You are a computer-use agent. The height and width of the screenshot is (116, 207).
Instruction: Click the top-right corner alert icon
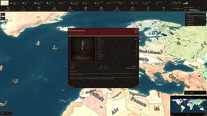point(205,3)
